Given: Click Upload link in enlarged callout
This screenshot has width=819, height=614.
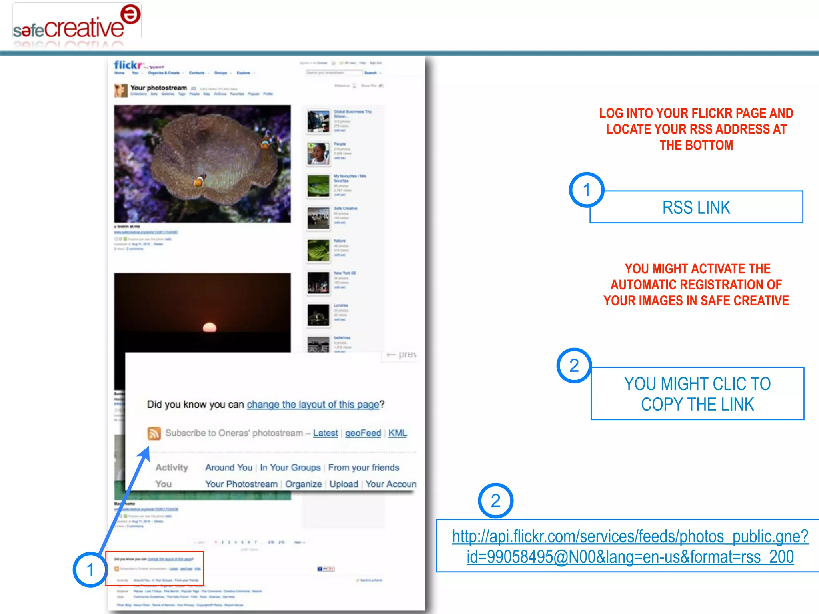Looking at the screenshot, I should click(344, 484).
